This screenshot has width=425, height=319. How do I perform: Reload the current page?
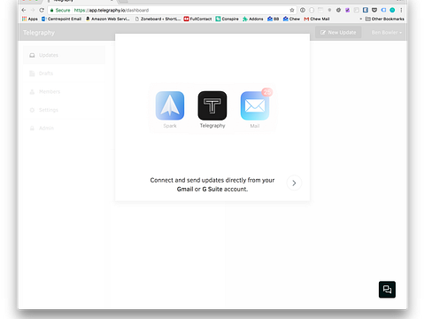(x=42, y=10)
